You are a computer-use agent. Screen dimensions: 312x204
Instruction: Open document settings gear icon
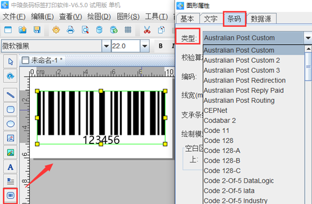pyautogui.click(x=56, y=30)
